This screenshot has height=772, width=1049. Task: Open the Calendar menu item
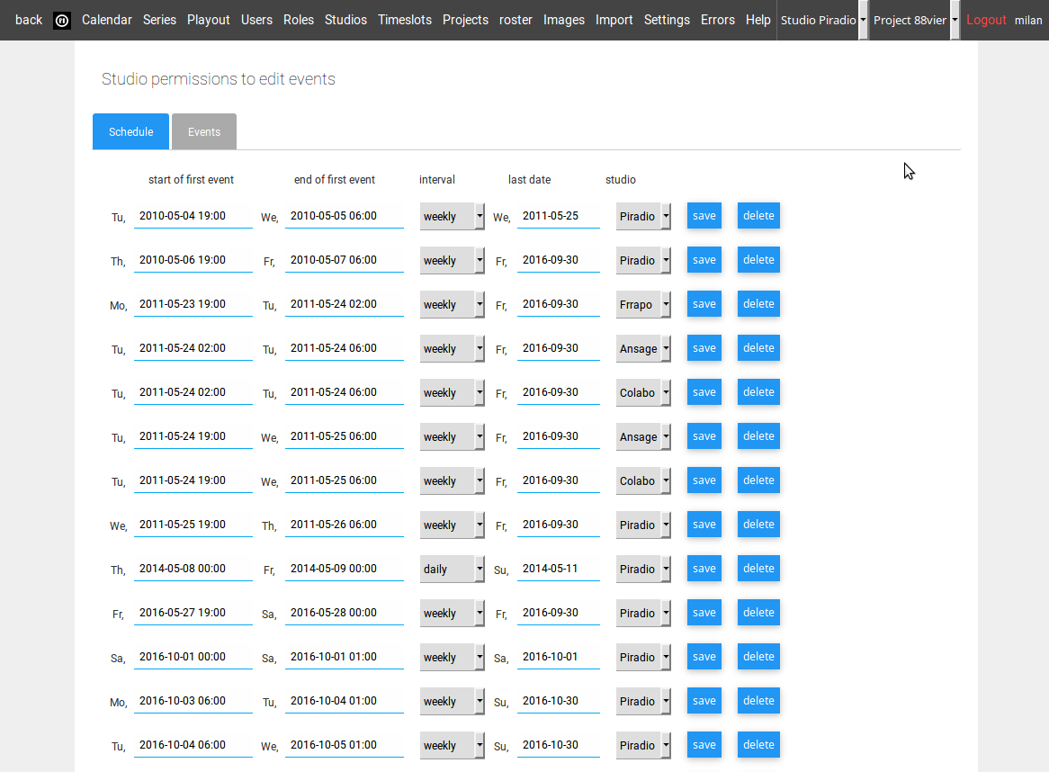coord(106,20)
